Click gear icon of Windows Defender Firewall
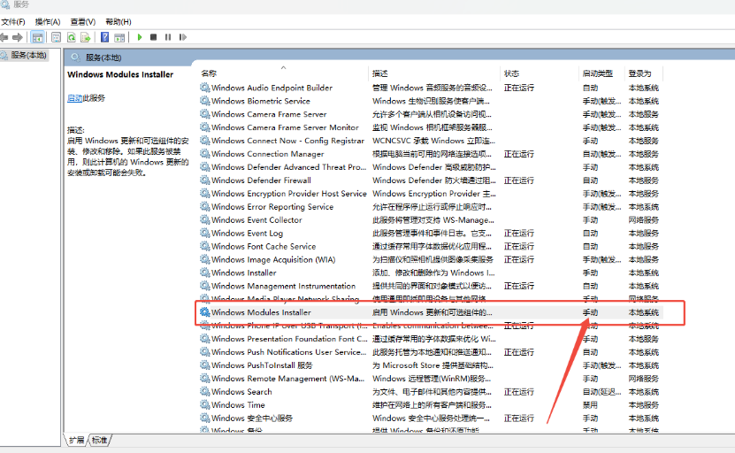The width and height of the screenshot is (735, 453). [x=205, y=180]
